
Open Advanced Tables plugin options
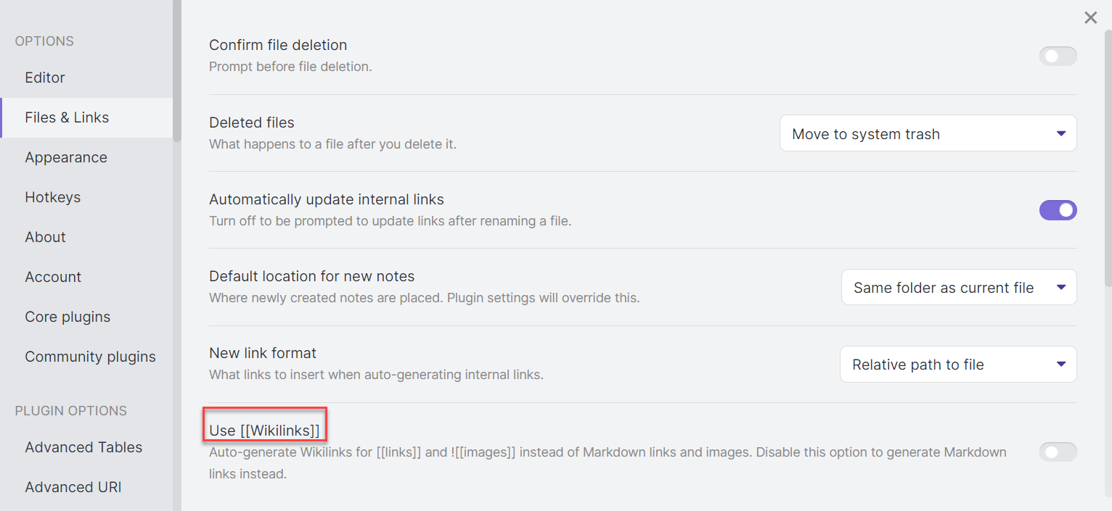coord(83,447)
